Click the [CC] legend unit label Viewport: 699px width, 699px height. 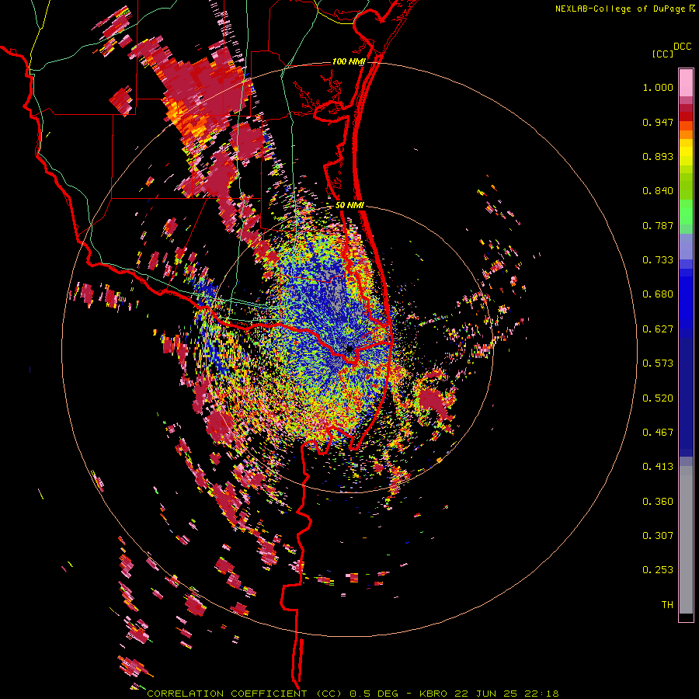point(662,54)
